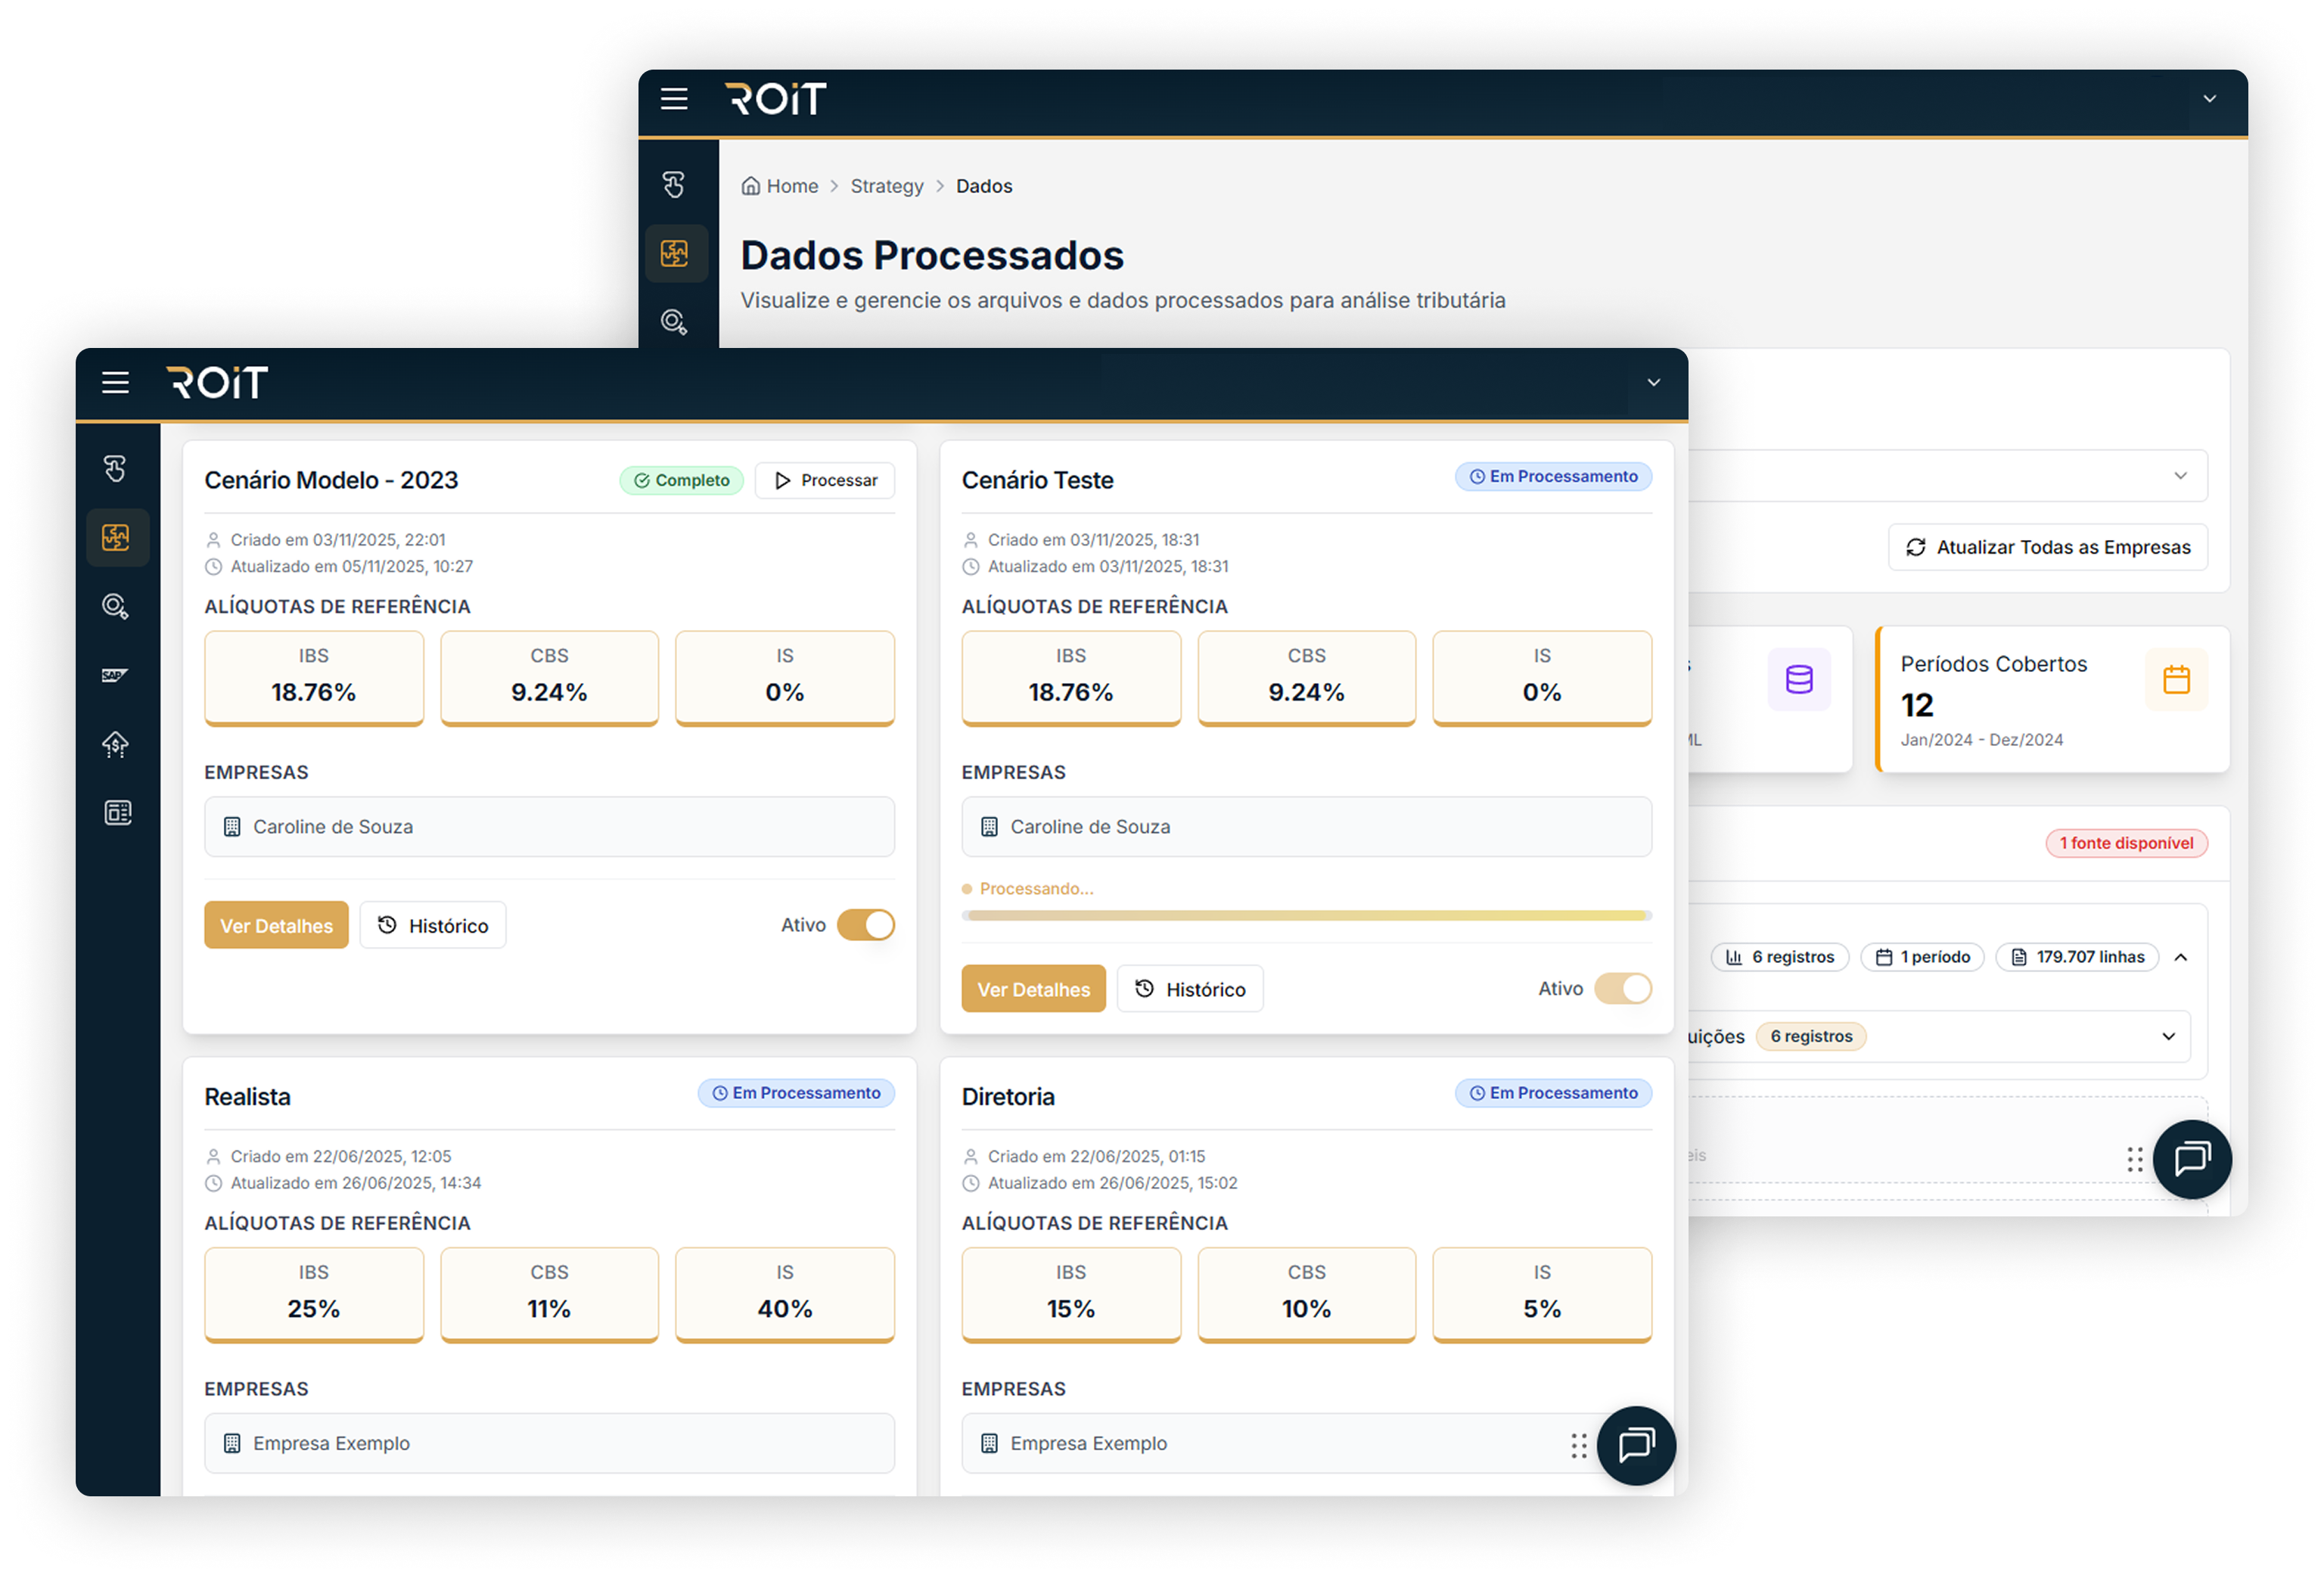The image size is (2324, 1578).
Task: Click the purple database icon card
Action: coord(1798,680)
